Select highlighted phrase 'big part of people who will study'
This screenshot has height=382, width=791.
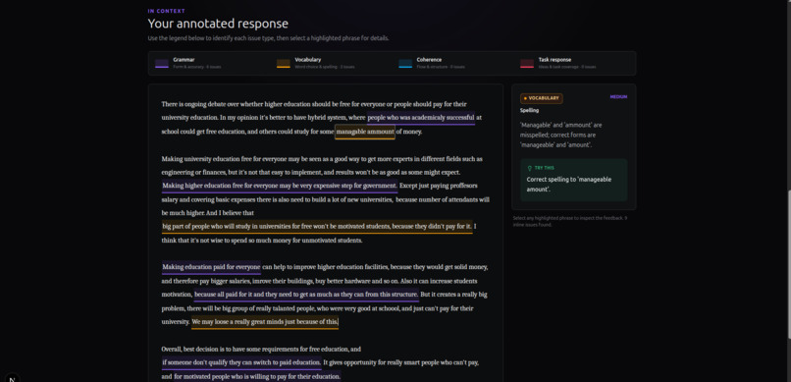point(317,227)
